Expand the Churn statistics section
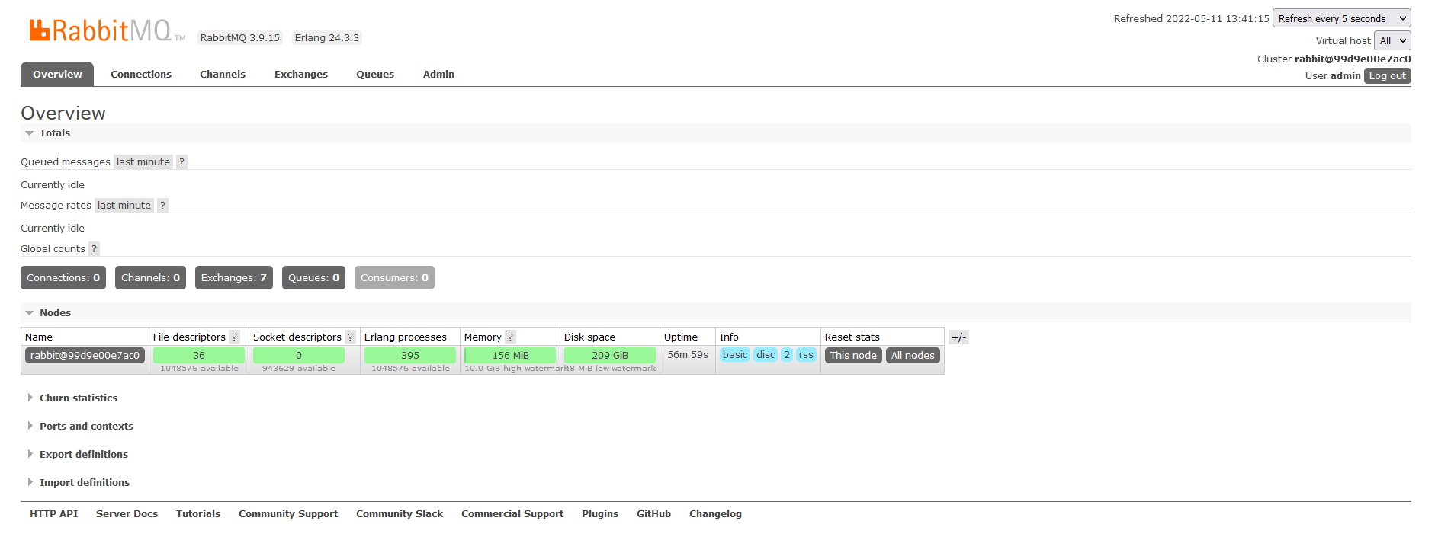The width and height of the screenshot is (1435, 534). click(78, 398)
